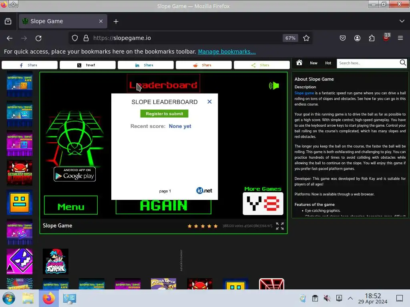Open the Firefox hamburger menu

400,38
